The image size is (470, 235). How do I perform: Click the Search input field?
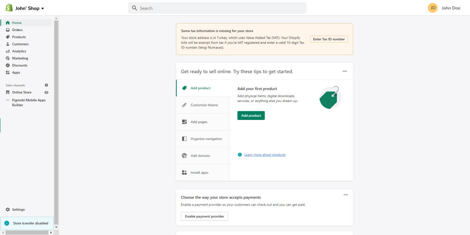[x=217, y=8]
